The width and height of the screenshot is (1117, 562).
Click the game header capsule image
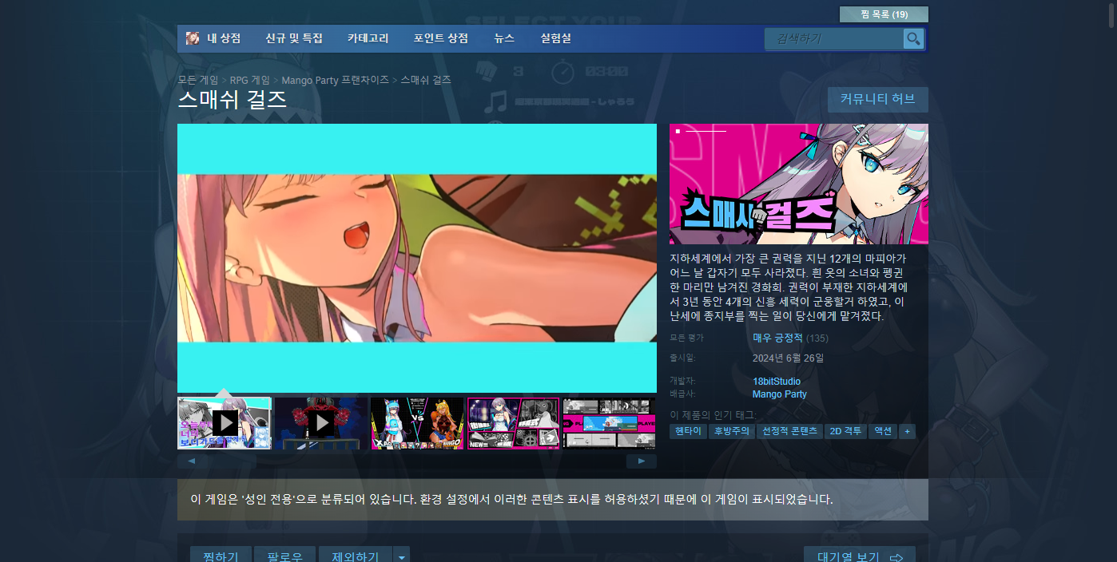point(799,184)
